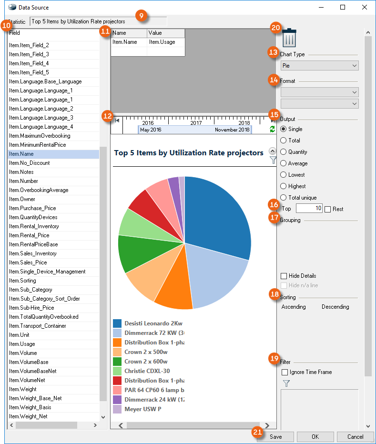Check the Ignore Time Frame box
Screen dimensions: 376x444
pos(285,372)
